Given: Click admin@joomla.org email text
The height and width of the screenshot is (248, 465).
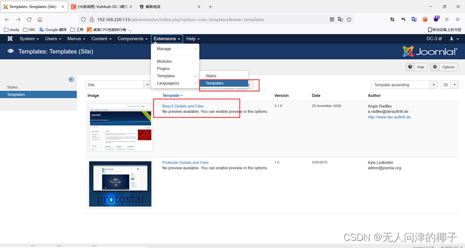Looking at the screenshot, I should click(384, 168).
